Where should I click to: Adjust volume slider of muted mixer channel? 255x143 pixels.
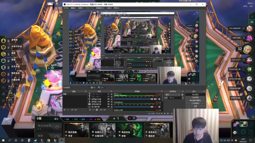tap(134, 107)
